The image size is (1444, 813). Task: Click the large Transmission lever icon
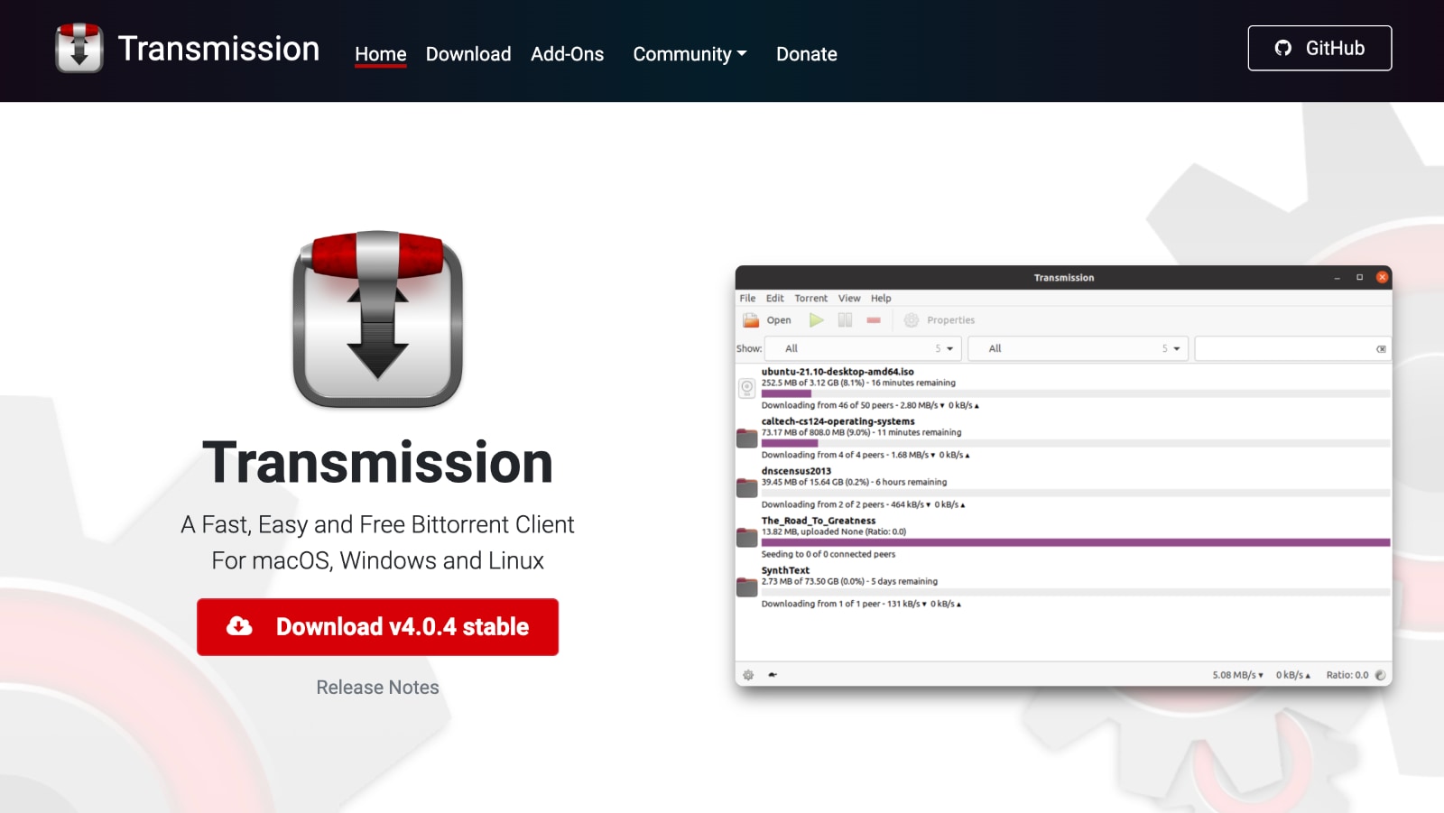coord(378,319)
